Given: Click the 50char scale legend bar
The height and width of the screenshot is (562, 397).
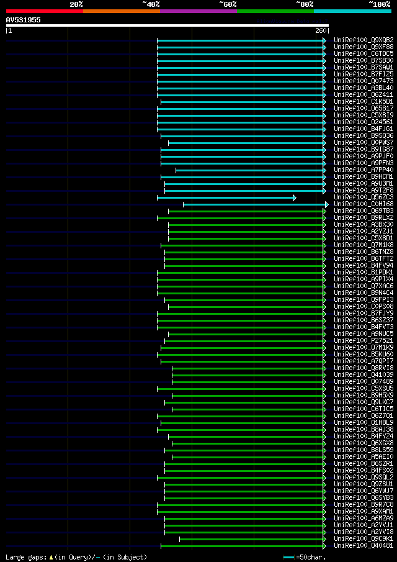Looking at the screenshot, I should (x=288, y=557).
